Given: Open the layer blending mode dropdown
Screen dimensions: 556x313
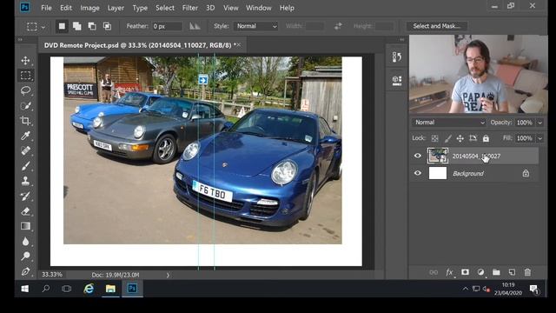Looking at the screenshot, I should tap(449, 123).
